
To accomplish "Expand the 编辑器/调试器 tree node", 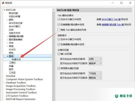I will coord(7,36).
